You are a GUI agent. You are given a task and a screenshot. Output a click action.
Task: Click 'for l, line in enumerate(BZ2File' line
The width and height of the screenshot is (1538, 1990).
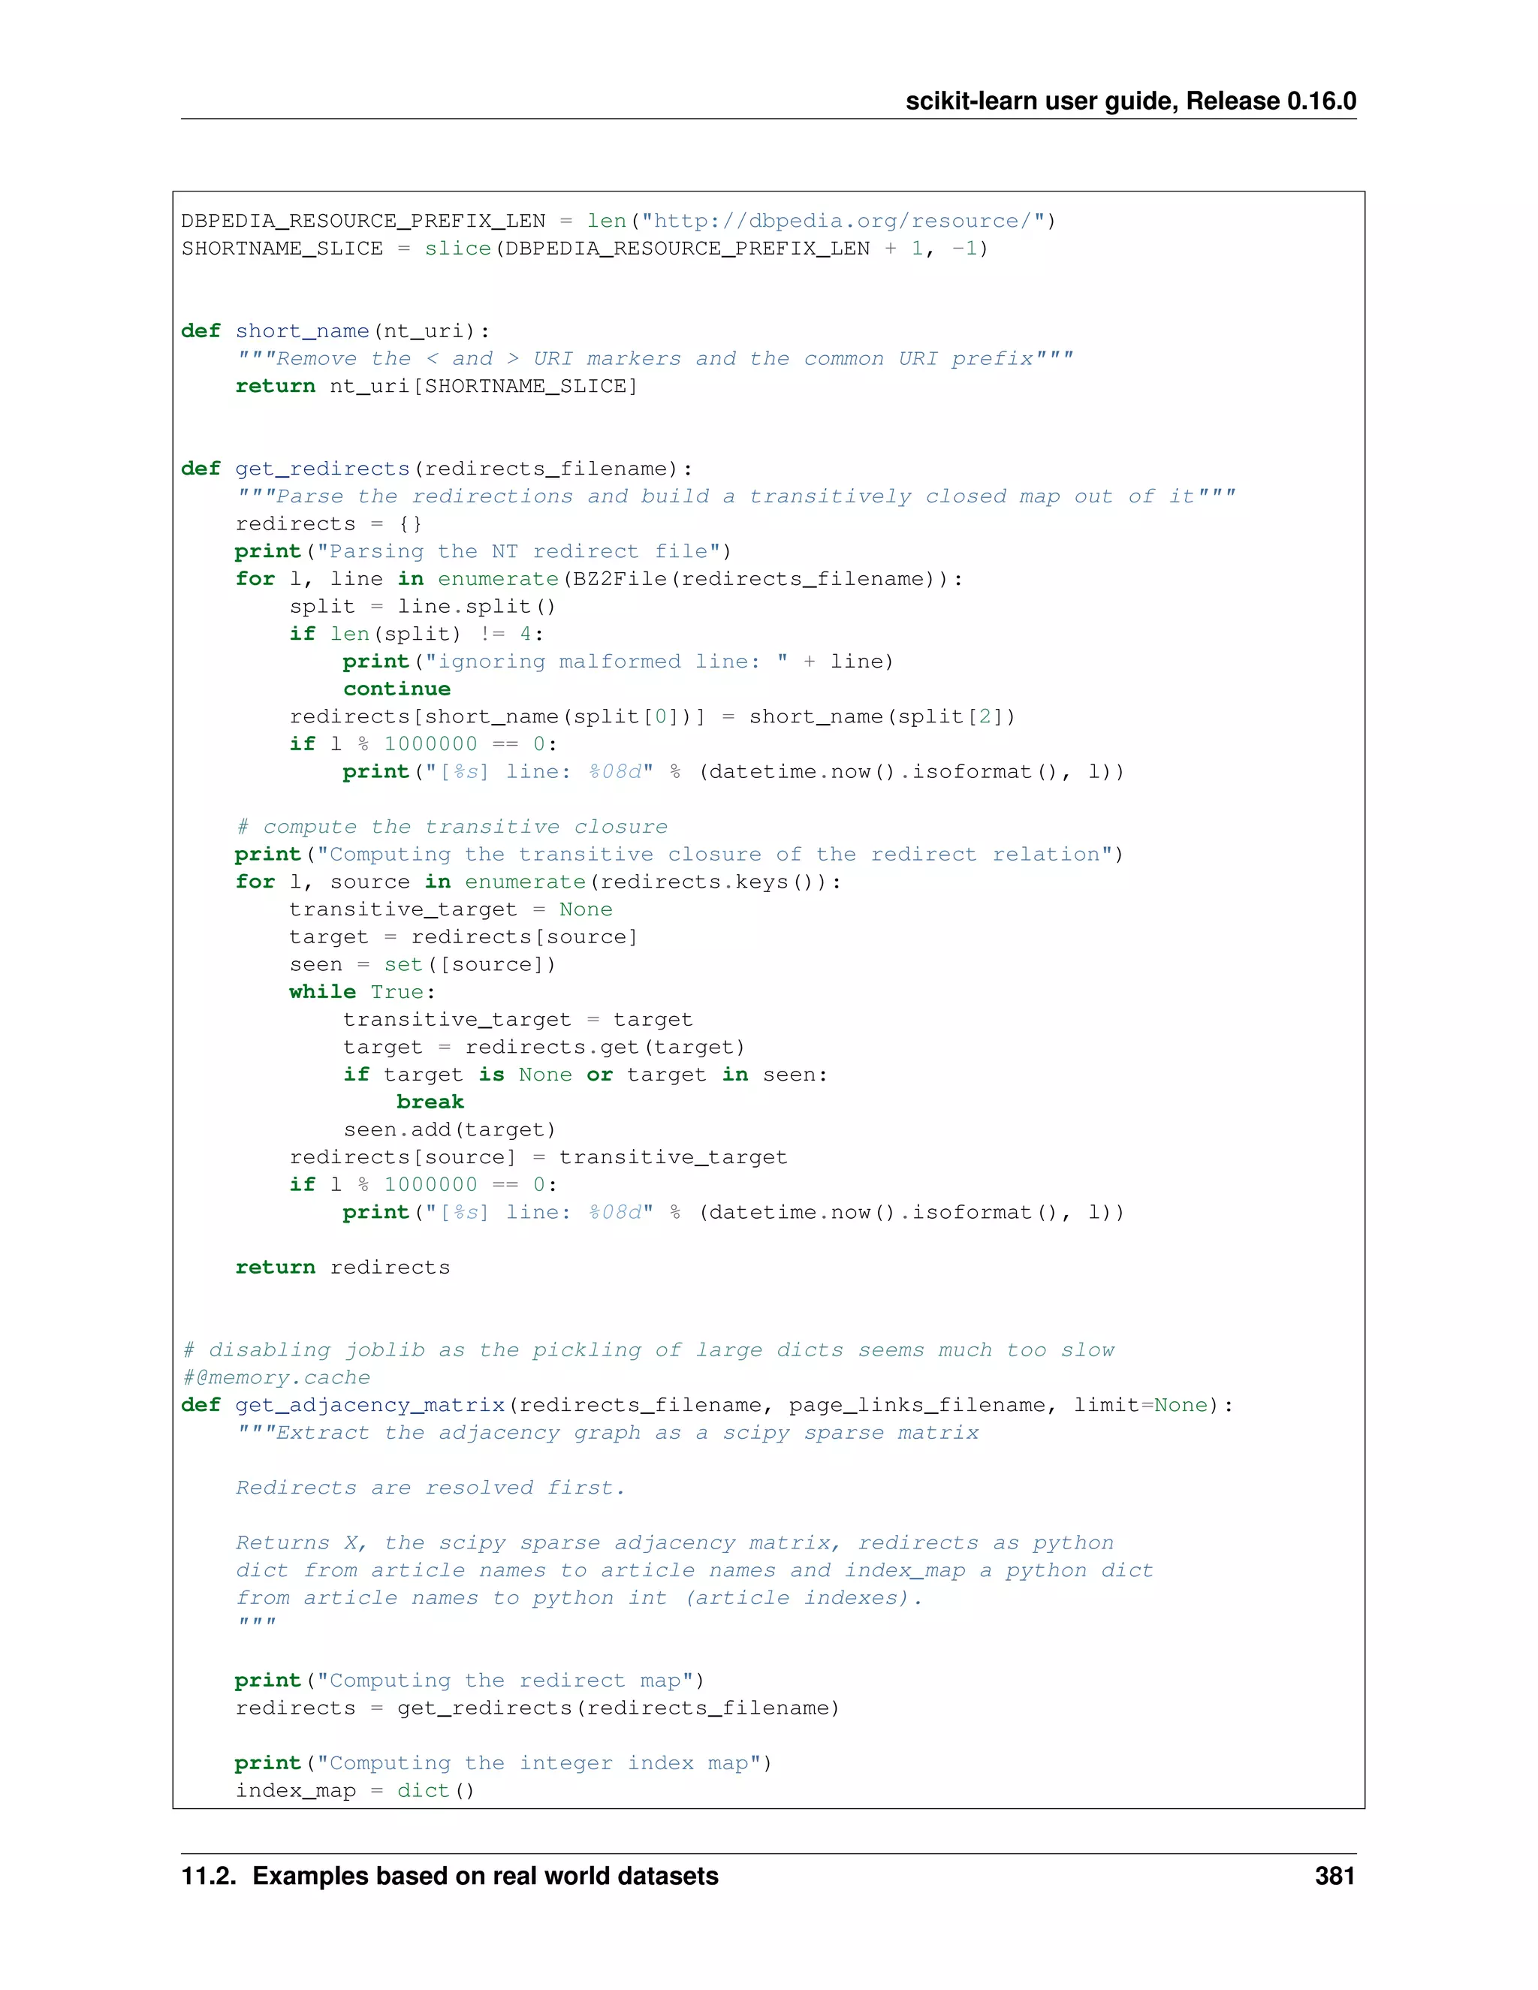(x=599, y=580)
